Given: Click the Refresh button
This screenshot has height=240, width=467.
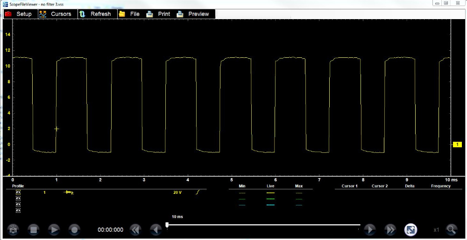Looking at the screenshot, I should pos(95,14).
